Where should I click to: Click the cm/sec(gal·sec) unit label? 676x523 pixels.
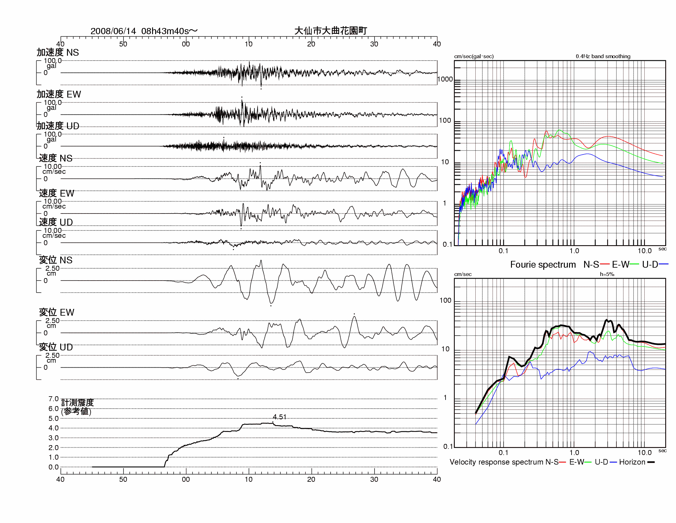474,56
